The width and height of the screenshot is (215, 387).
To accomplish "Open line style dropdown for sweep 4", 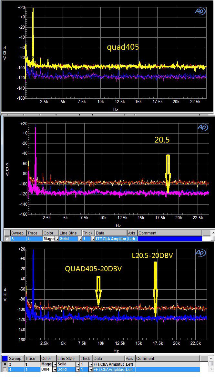I will pyautogui.click(x=78, y=369).
